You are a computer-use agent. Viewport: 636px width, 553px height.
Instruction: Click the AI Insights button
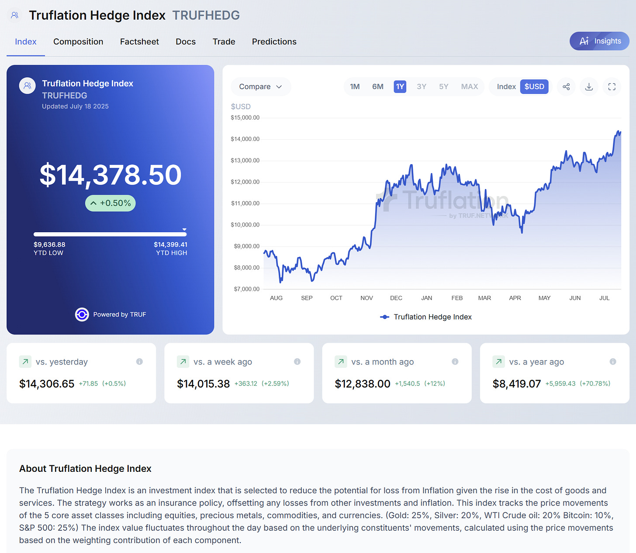click(x=599, y=41)
